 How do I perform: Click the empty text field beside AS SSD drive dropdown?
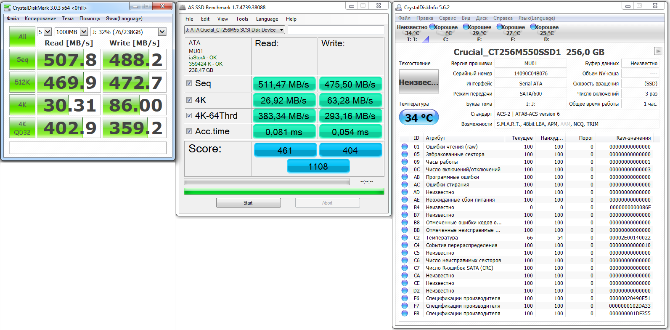point(336,30)
